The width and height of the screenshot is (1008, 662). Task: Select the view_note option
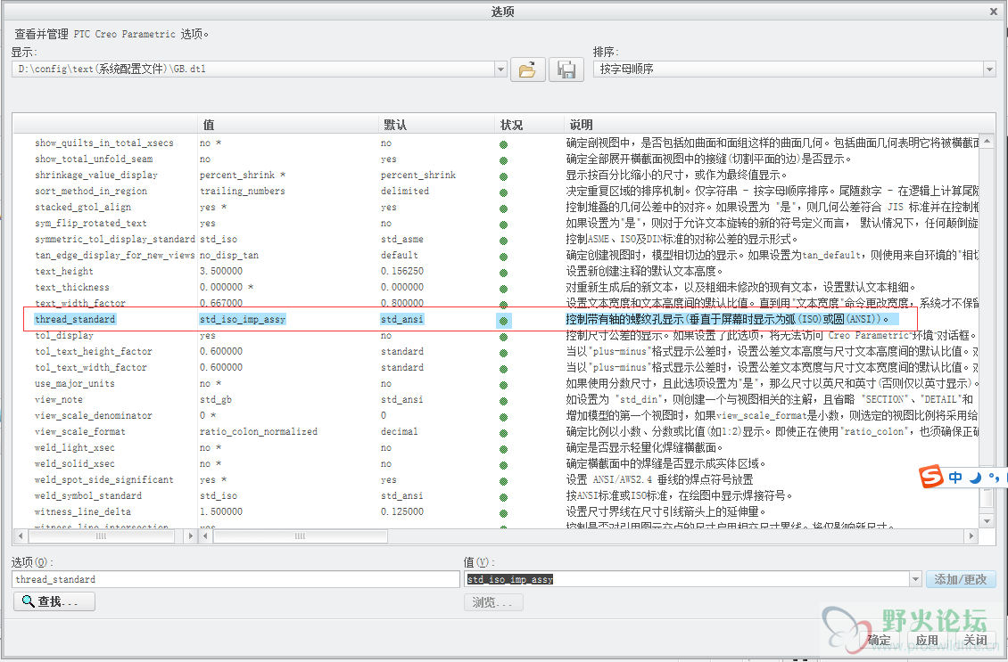pyautogui.click(x=59, y=399)
